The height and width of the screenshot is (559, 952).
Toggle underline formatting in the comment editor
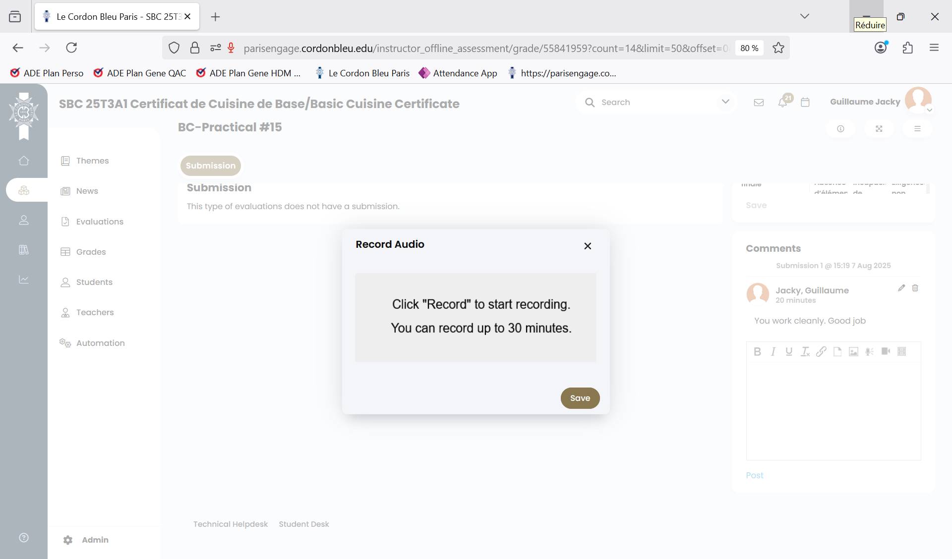(789, 351)
